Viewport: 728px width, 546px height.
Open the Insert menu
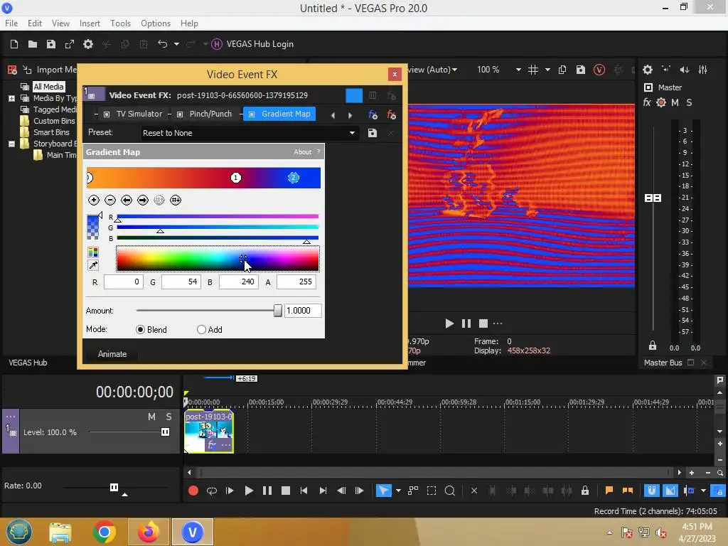[90, 23]
